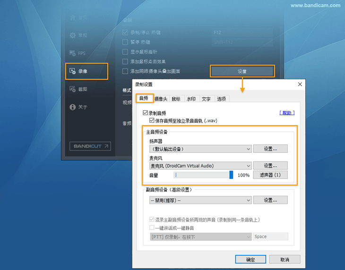Open the 扬声器 default output device dropdown
Screen dimensions: 345x270
click(200, 149)
